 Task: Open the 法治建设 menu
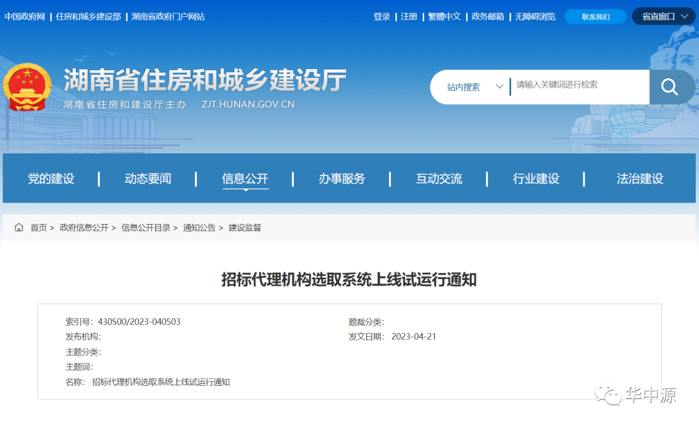[x=640, y=179]
